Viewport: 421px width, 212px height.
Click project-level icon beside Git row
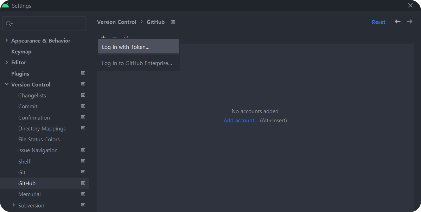tap(83, 172)
